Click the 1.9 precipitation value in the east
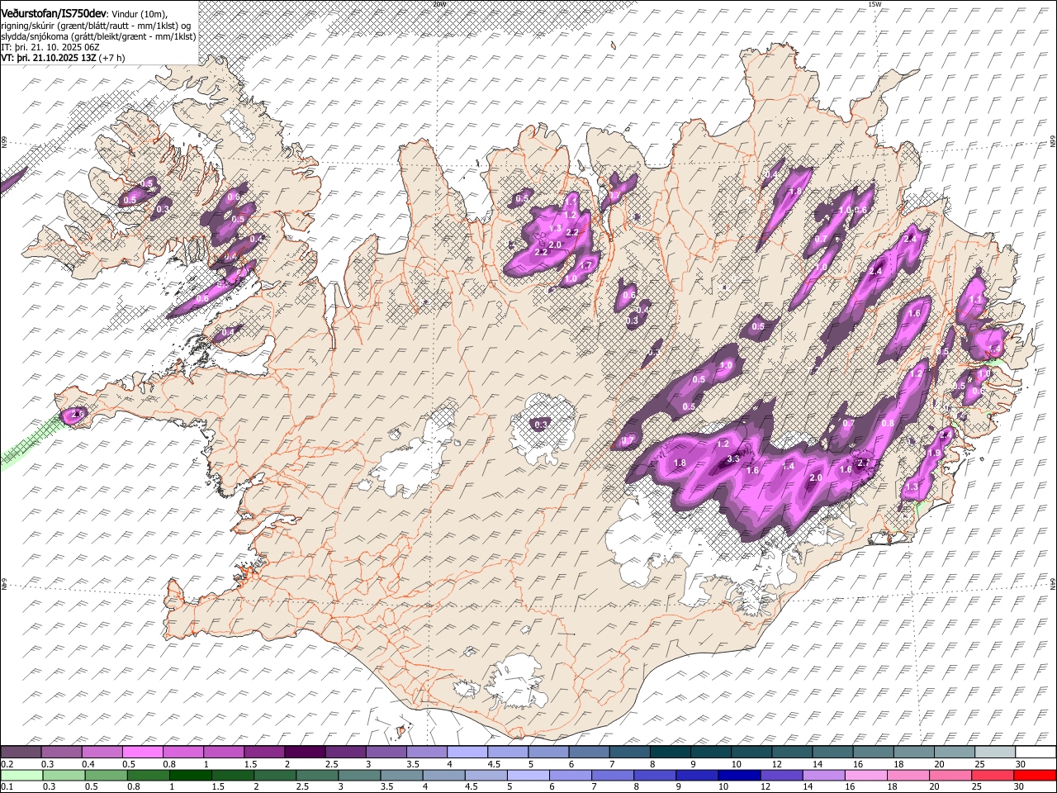The height and width of the screenshot is (793, 1057). pos(935,453)
